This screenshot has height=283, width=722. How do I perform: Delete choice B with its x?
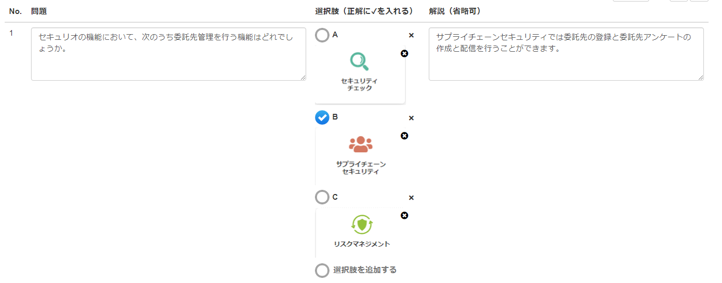click(411, 118)
